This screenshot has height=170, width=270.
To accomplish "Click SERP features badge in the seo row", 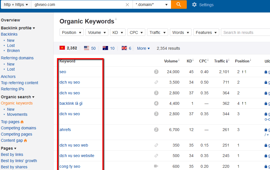I will 156,72.
